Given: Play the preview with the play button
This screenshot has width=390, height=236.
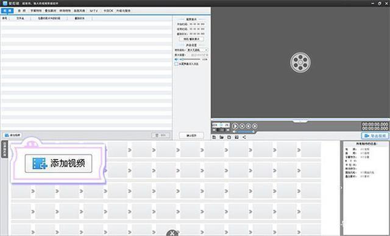Looking at the screenshot, I should (235, 126).
